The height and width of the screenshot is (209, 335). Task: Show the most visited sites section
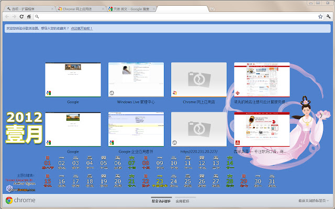pos(161,201)
